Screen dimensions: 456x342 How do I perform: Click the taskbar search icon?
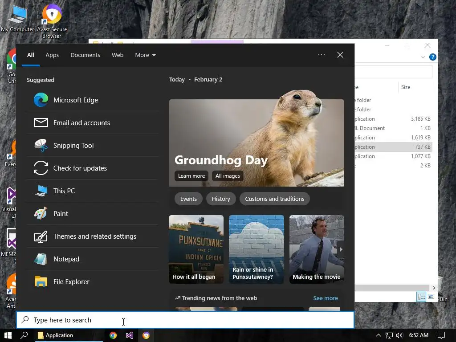pyautogui.click(x=24, y=335)
